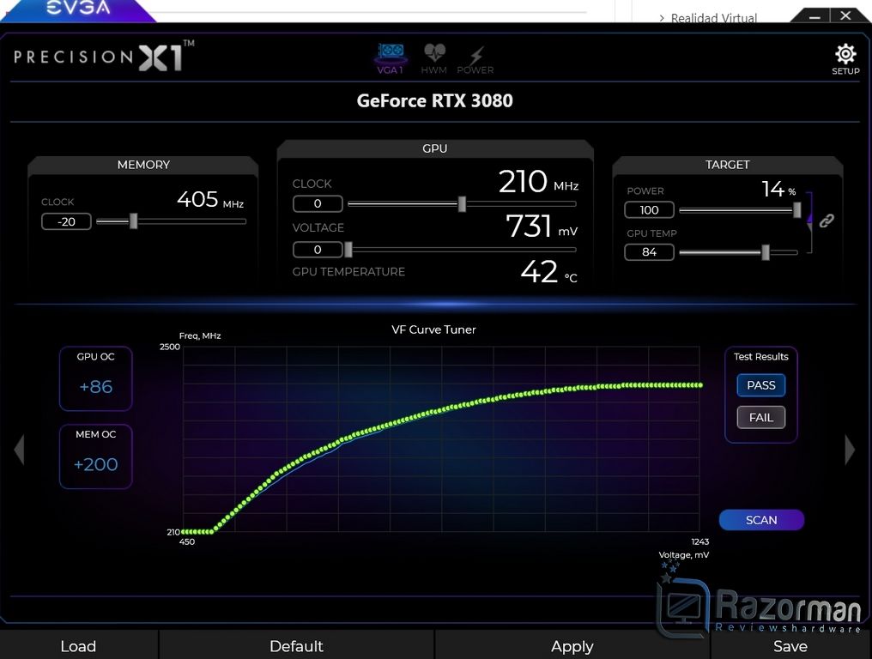Go to next panel with right arrow
Screen dimensions: 872x659
849,450
